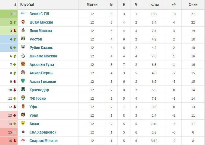Click red down arrow beside position 16
The height and width of the screenshot is (145, 205).
(15, 141)
